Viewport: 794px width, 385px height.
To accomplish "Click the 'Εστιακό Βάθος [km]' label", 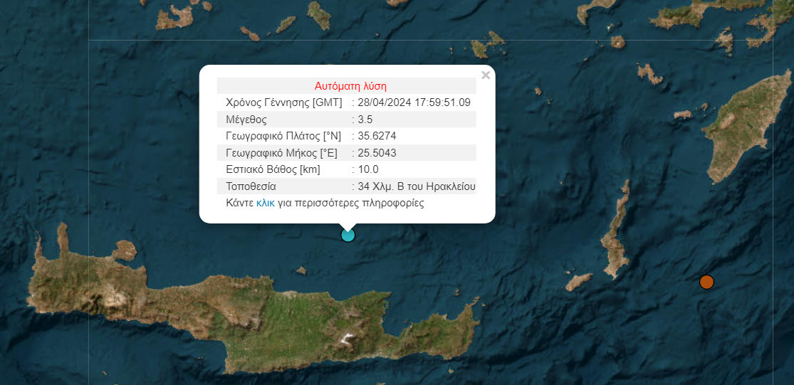I will [x=273, y=169].
